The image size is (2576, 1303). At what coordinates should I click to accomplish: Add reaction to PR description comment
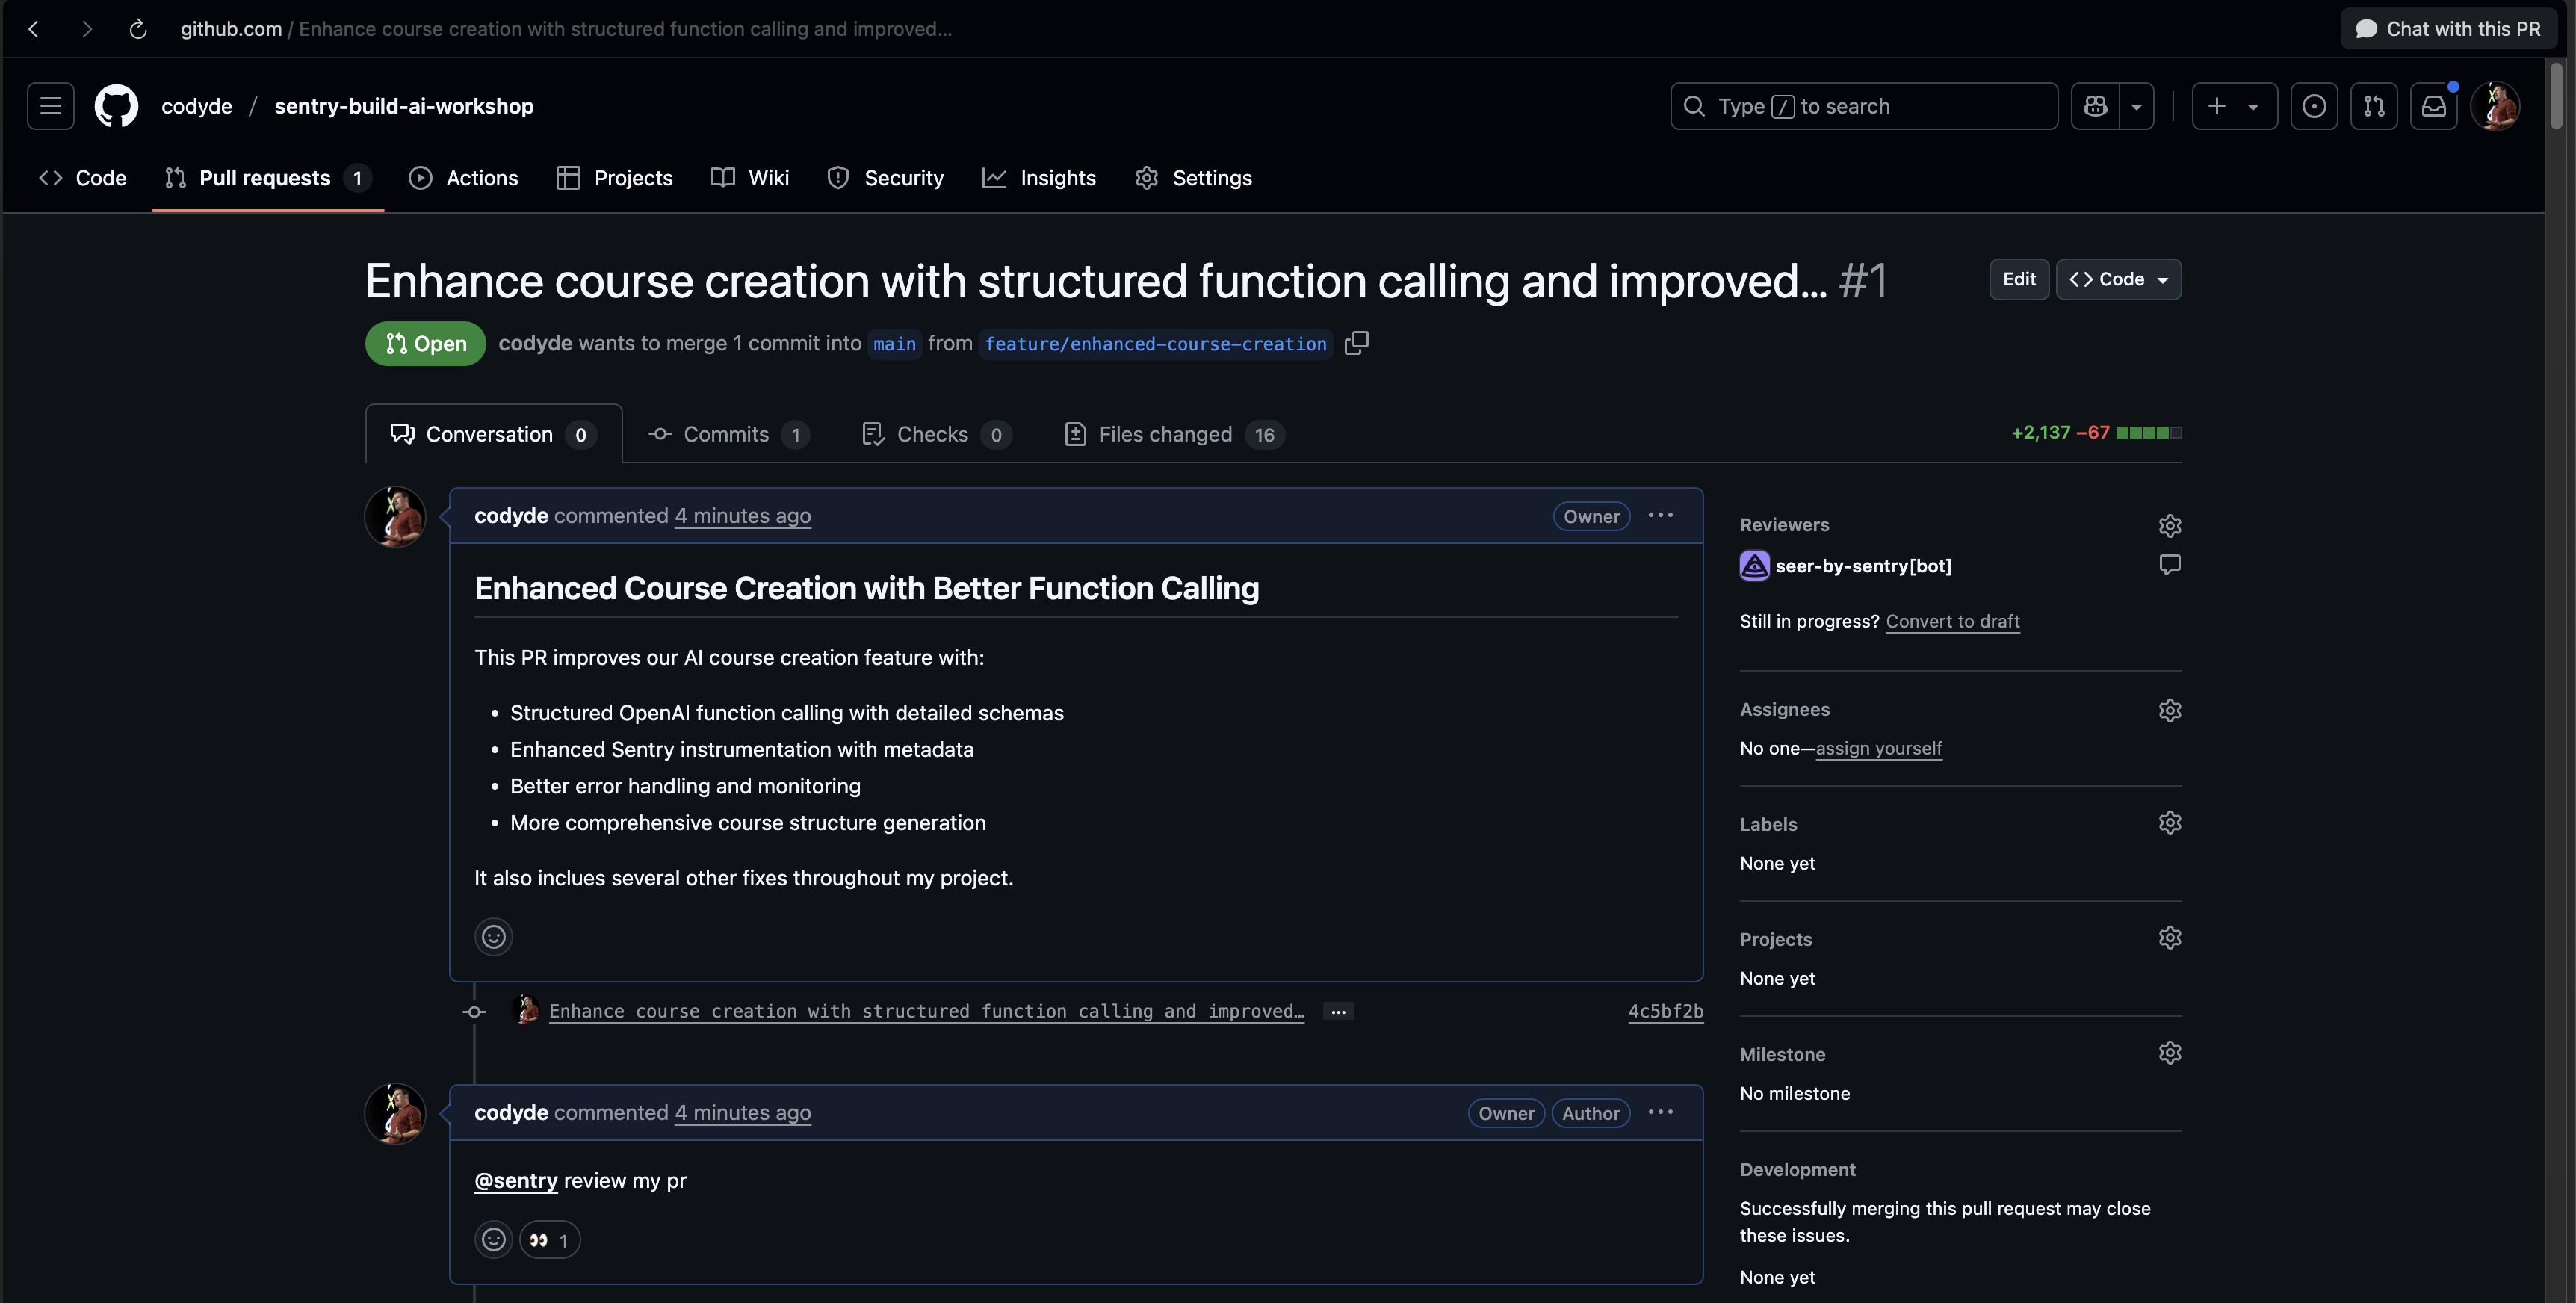[493, 937]
